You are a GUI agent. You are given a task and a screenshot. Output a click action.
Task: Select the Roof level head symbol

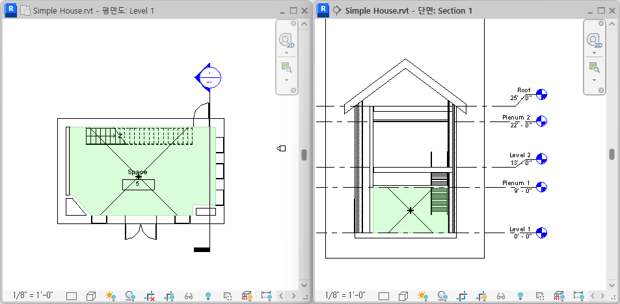tap(541, 94)
